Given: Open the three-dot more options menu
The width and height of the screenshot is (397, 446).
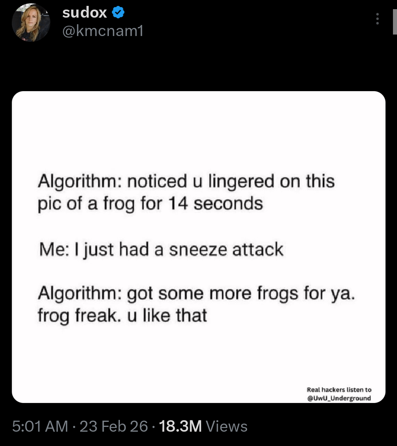Looking at the screenshot, I should click(x=378, y=19).
